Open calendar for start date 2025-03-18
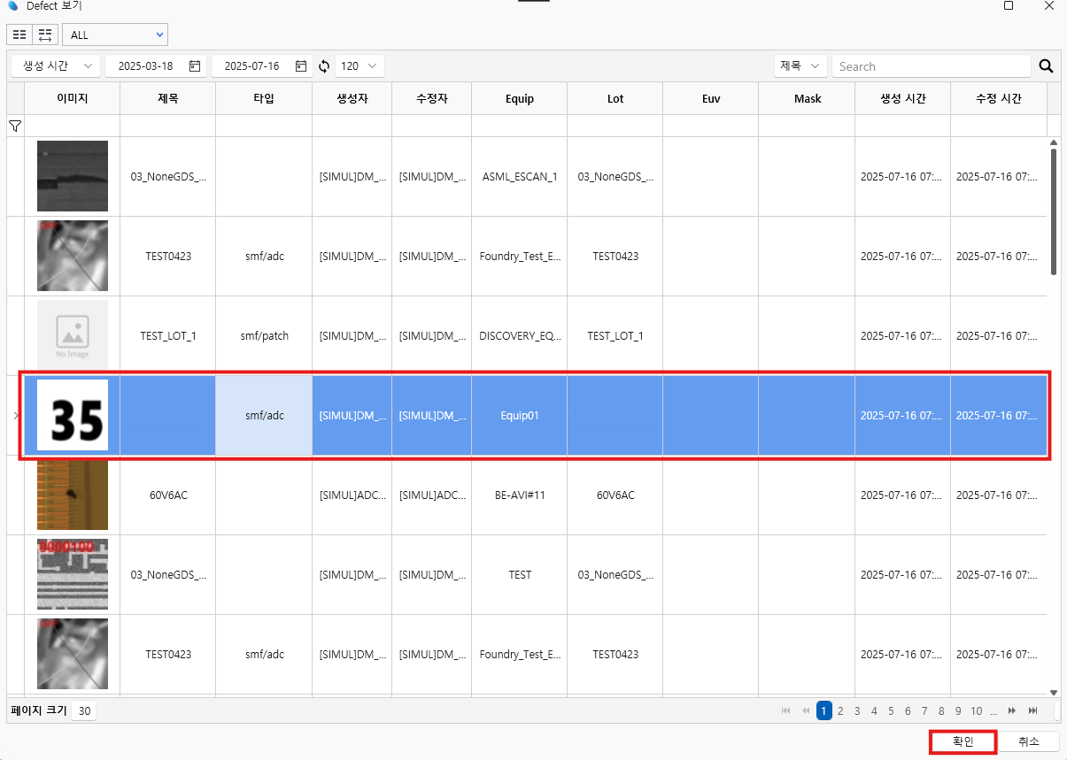The height and width of the screenshot is (760, 1067). click(194, 66)
